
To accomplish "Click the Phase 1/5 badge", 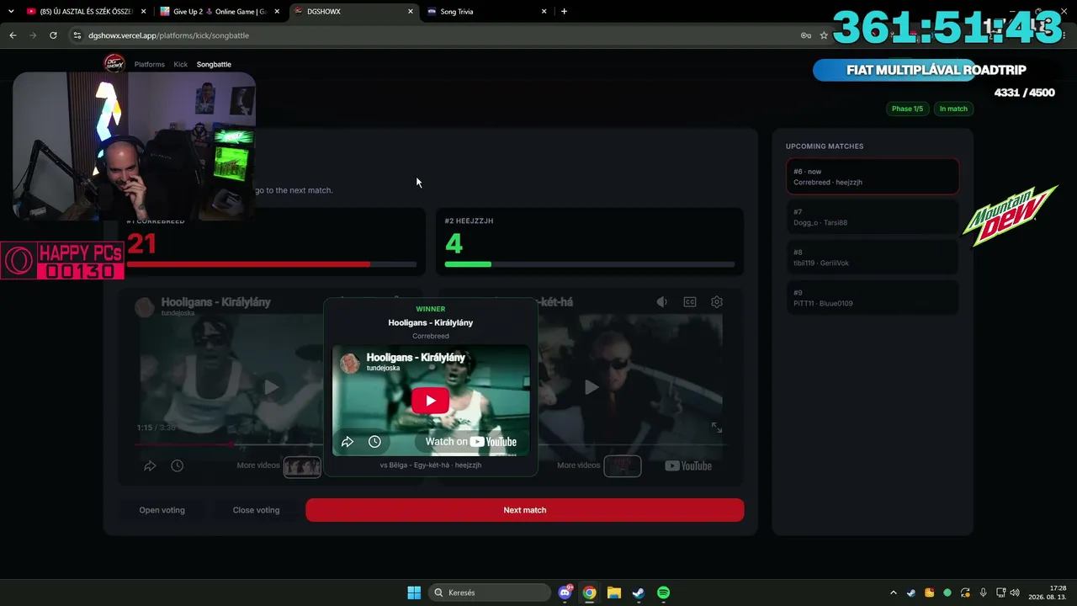I will 908,109.
